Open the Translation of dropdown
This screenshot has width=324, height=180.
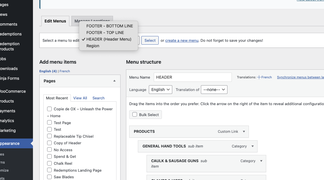pos(214,90)
